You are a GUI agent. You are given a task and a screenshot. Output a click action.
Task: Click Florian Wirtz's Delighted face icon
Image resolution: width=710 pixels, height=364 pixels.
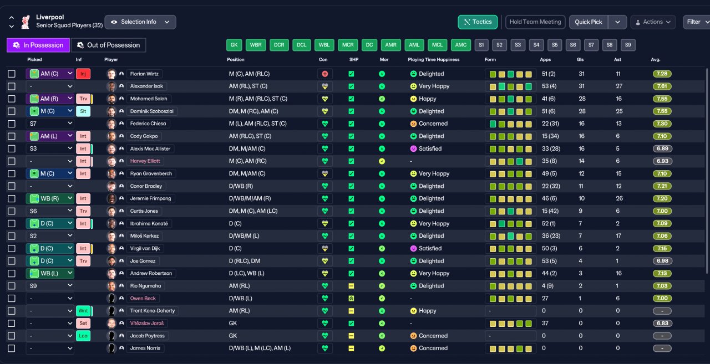coord(413,74)
